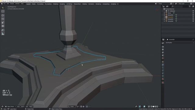Select the Measure tool
195x110 pixels.
click(x=3, y=34)
